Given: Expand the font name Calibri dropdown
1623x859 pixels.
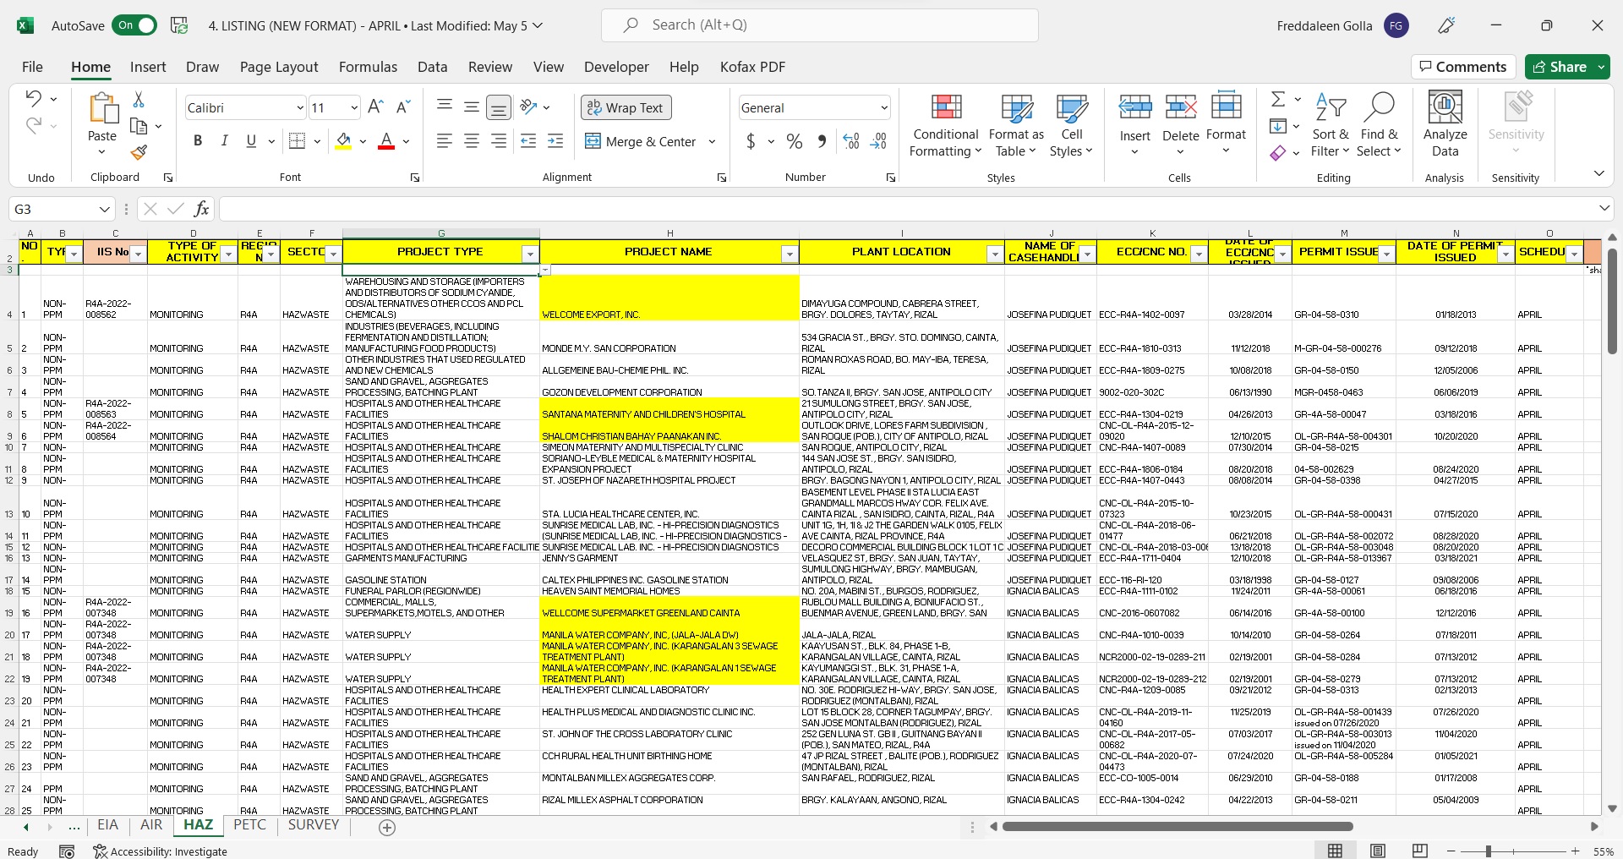Looking at the screenshot, I should pyautogui.click(x=299, y=108).
